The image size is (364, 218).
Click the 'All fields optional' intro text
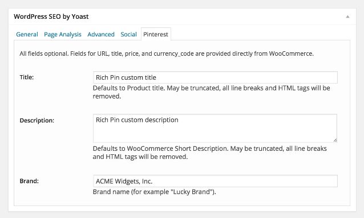click(167, 54)
